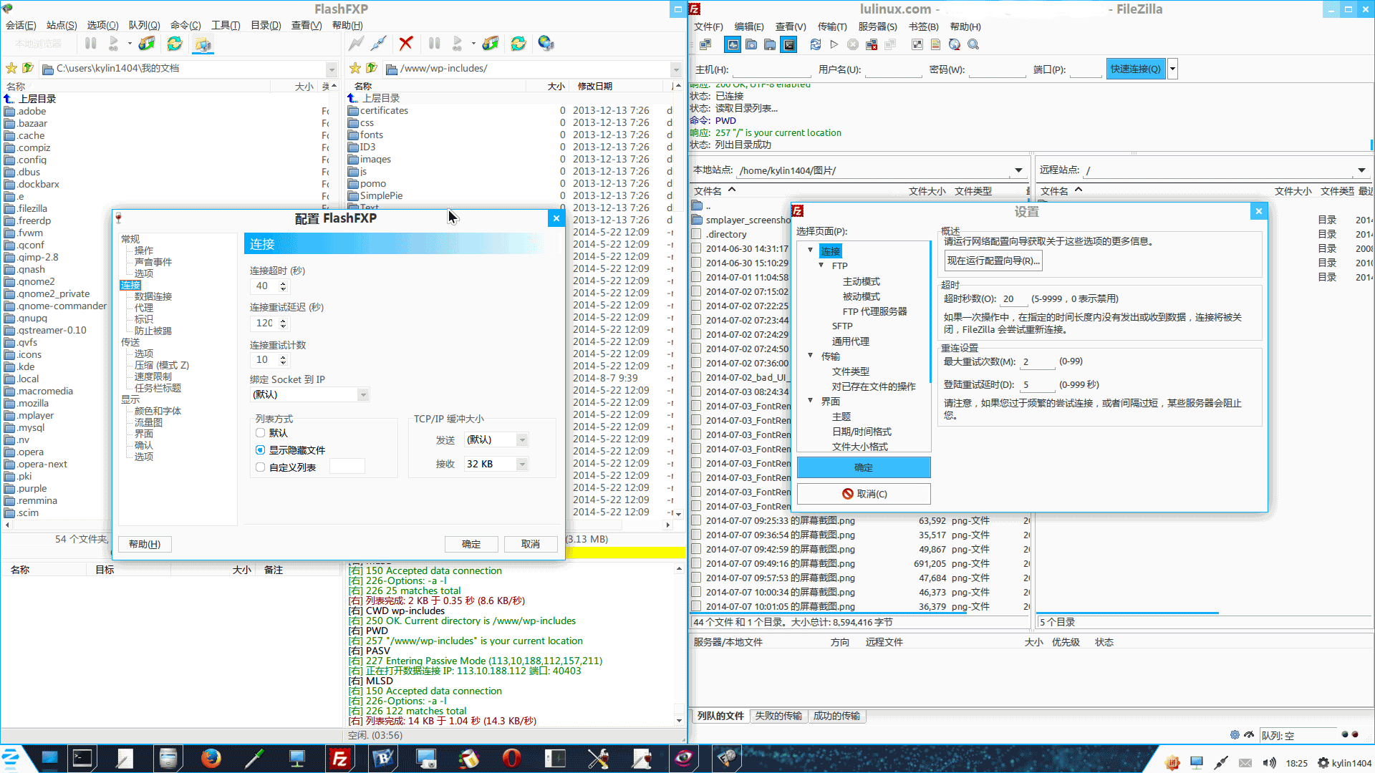The height and width of the screenshot is (773, 1375).
Task: Toggle FileZilla remote directory tree icon
Action: [x=770, y=44]
